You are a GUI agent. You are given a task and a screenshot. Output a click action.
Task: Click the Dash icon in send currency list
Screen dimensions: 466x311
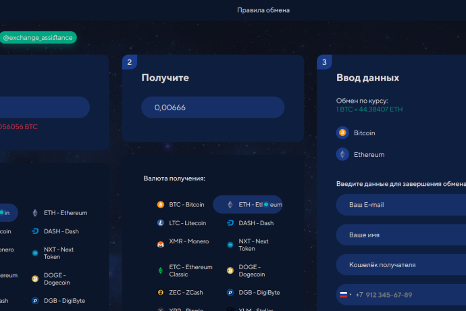tap(35, 231)
